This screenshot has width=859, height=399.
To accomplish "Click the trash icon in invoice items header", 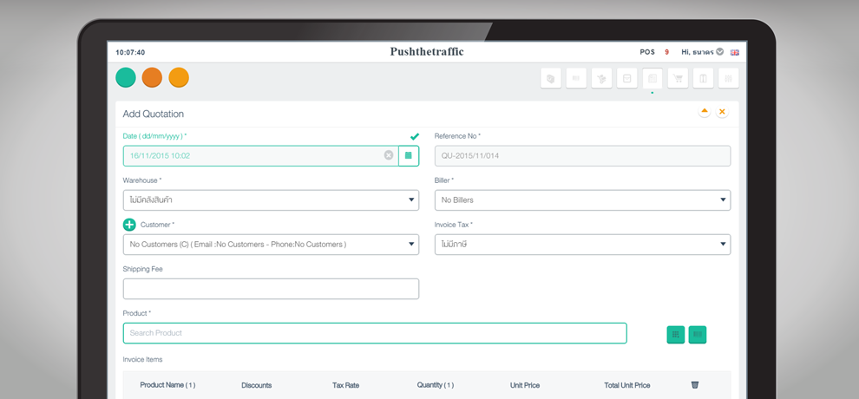I will [x=694, y=385].
